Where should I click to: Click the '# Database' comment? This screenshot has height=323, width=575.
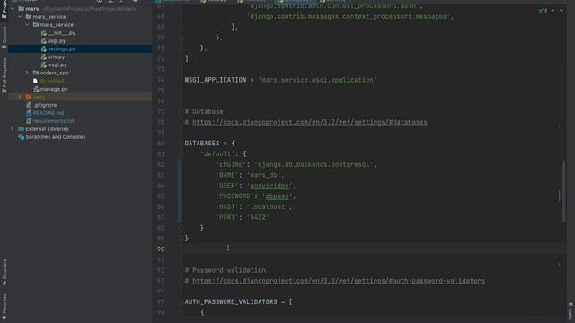tap(204, 111)
